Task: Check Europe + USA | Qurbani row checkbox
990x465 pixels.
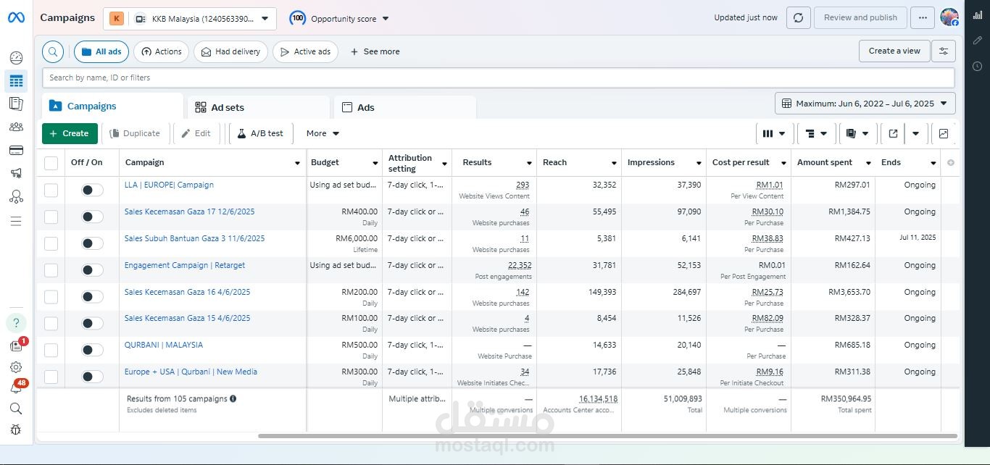Action: pyautogui.click(x=51, y=377)
